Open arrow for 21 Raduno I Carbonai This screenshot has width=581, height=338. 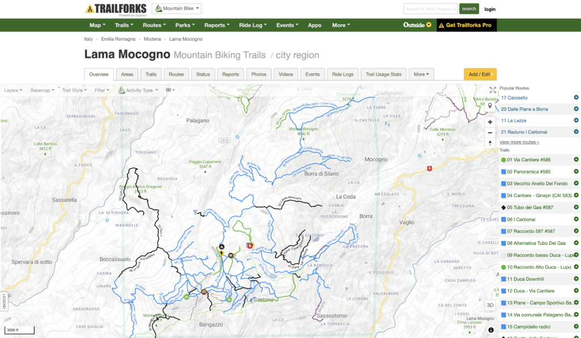point(576,132)
